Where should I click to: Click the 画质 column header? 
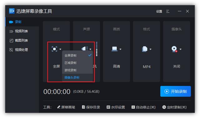pyautogui.click(x=117, y=29)
